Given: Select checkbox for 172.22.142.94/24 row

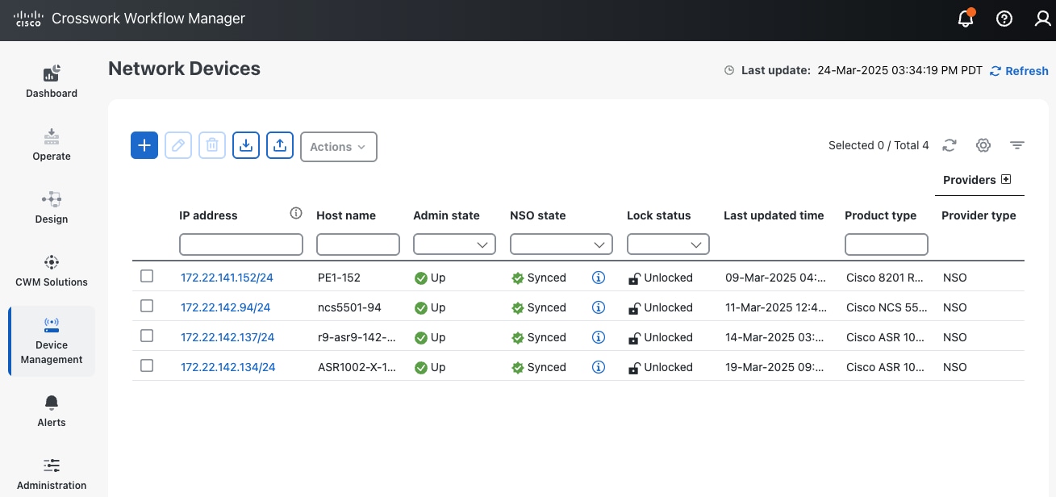Looking at the screenshot, I should 147,306.
